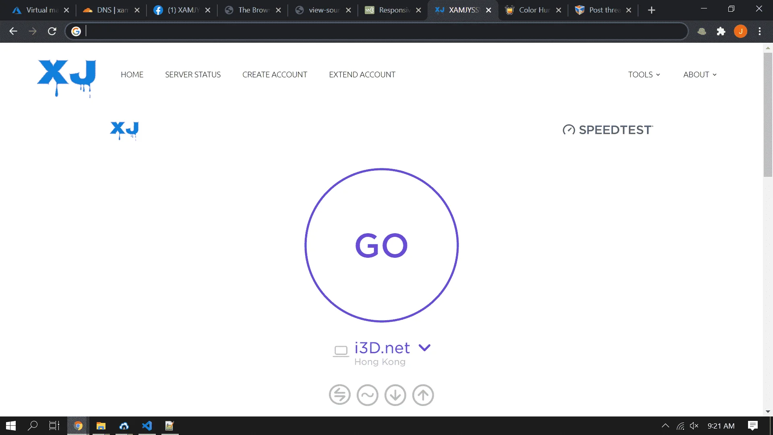
Task: Open the profile J avatar
Action: (x=740, y=31)
